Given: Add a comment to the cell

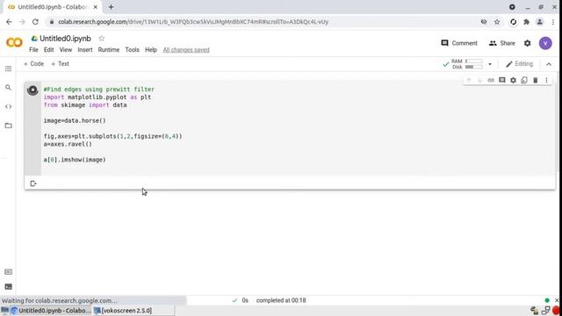Looking at the screenshot, I should [x=501, y=80].
